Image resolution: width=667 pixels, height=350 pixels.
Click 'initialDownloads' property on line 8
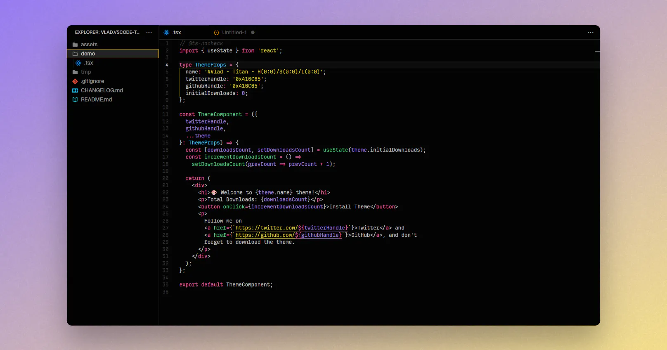211,93
